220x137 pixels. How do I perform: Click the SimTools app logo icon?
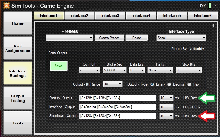pos(6,6)
